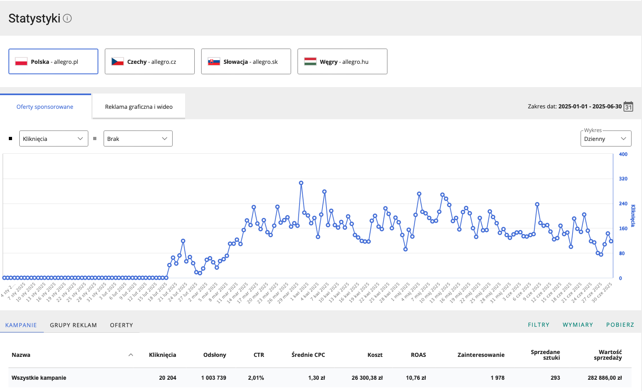Click the Polish flag icon
Image resolution: width=642 pixels, height=391 pixels.
tap(21, 62)
